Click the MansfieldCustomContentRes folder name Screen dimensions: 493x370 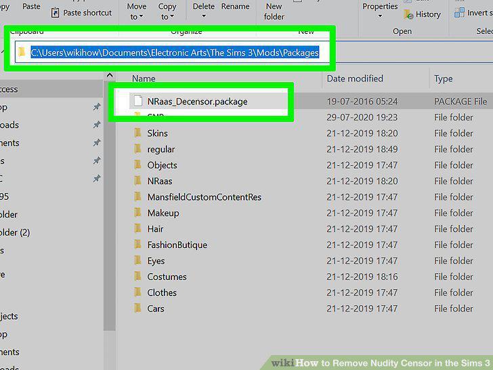[x=204, y=197]
